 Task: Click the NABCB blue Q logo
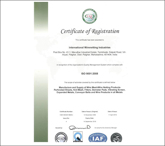click(x=78, y=137)
